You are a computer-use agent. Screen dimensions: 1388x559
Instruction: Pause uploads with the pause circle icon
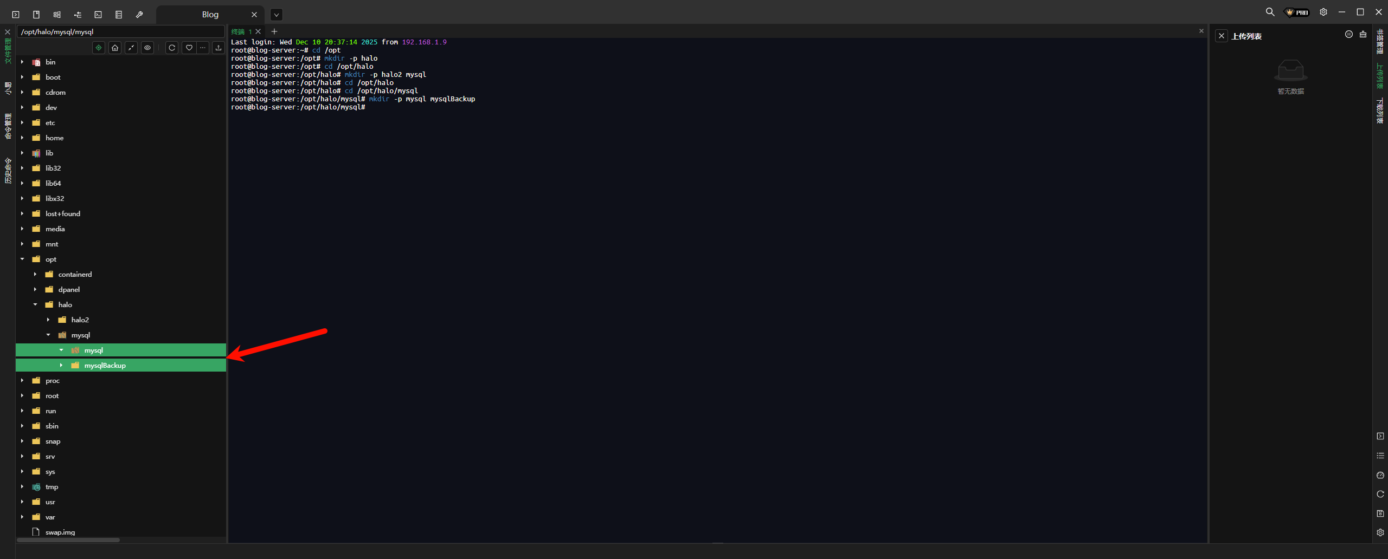(1349, 35)
